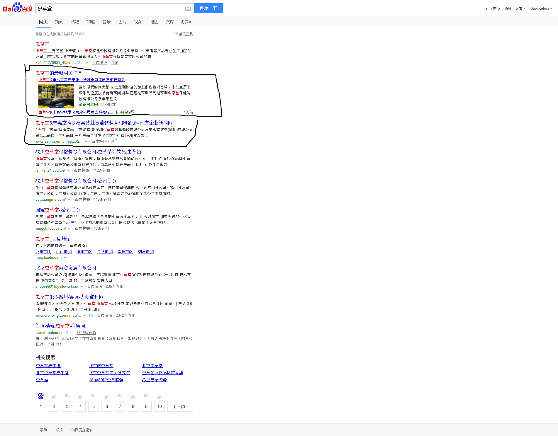558x436 pixels.
Task: Switch to the 图片 tab
Action: [x=122, y=22]
